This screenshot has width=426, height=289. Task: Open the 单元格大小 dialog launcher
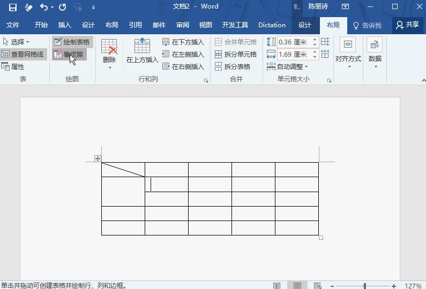click(329, 80)
